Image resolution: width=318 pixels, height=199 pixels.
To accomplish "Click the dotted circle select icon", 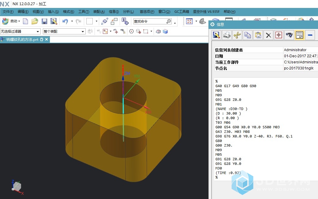I will [139, 31].
